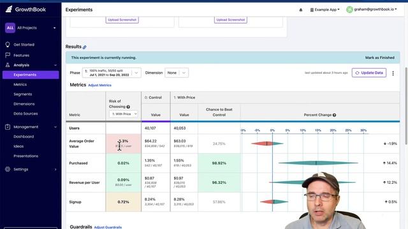Click the GrowthBook logo icon
This screenshot has width=408, height=229.
click(x=9, y=9)
